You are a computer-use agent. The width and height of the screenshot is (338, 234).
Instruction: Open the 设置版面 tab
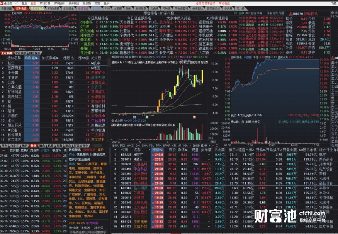click(x=7, y=8)
